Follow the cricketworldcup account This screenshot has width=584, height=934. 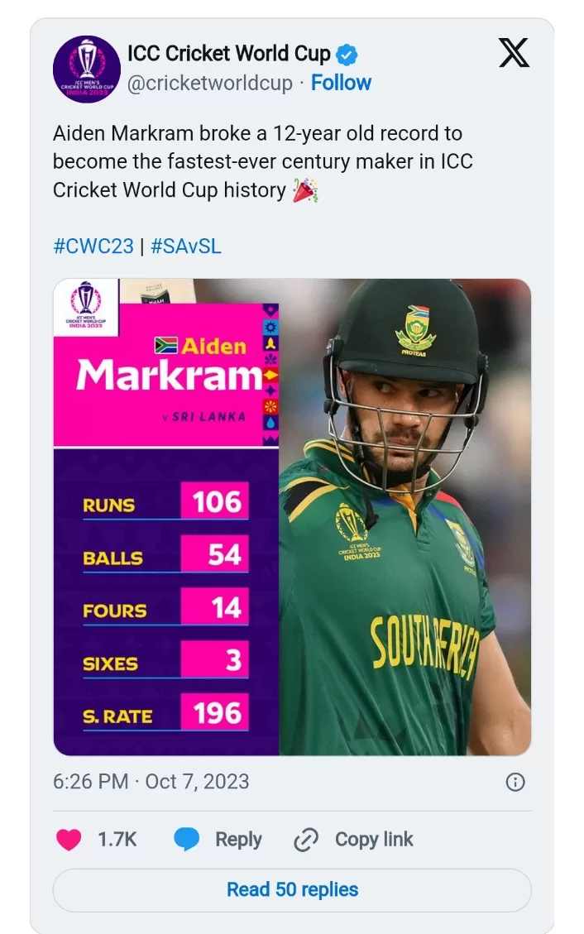tap(341, 83)
